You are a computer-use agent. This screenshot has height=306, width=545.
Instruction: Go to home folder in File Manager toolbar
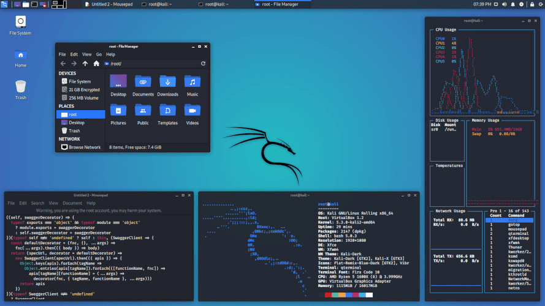click(96, 64)
